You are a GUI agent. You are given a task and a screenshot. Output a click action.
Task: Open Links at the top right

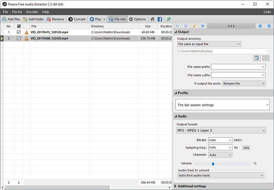point(267,11)
